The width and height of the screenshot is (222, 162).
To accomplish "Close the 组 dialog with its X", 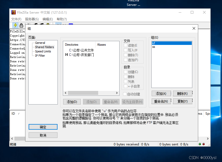I will click(194, 28).
